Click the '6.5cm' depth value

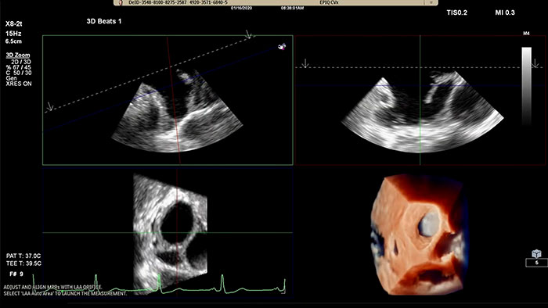tap(13, 41)
